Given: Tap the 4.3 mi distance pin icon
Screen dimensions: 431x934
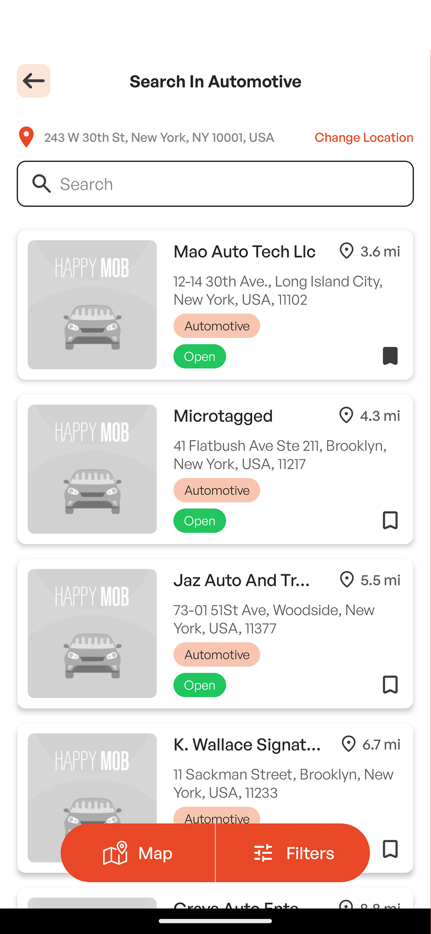Looking at the screenshot, I should pos(346,415).
